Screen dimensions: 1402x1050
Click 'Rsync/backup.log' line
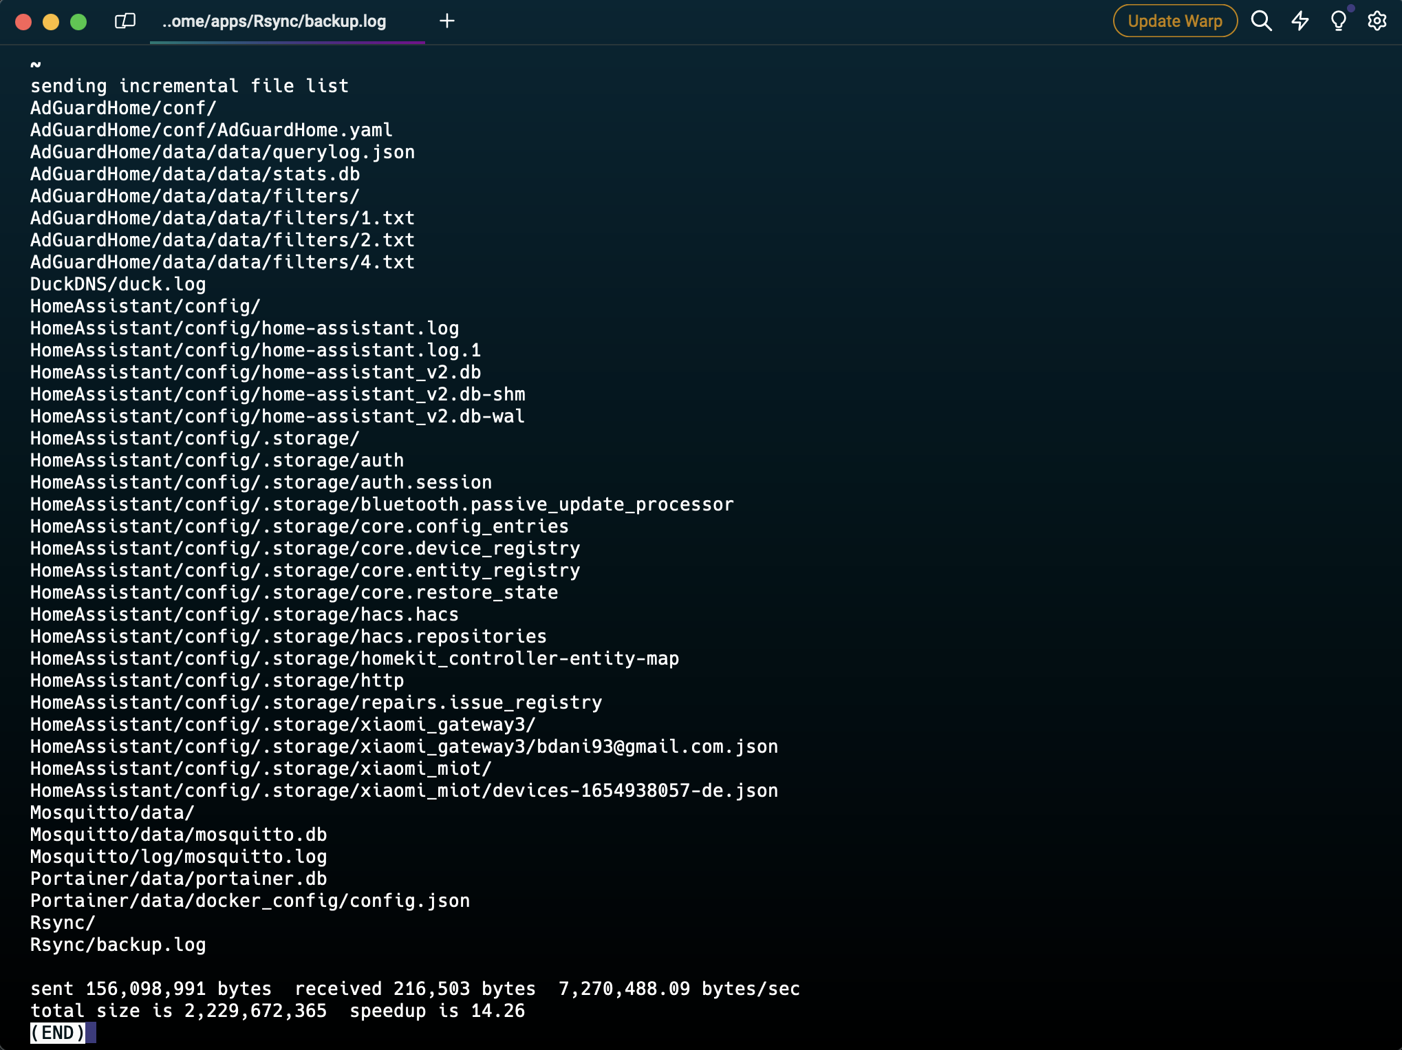(118, 945)
